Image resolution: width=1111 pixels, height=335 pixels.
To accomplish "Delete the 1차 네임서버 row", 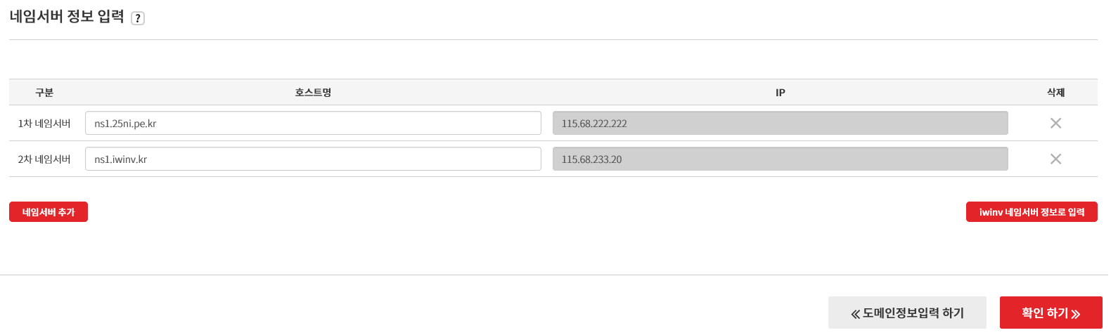I will [1055, 124].
